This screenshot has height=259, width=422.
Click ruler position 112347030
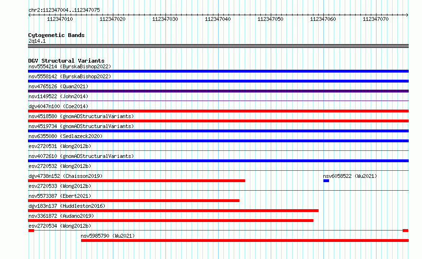pos(165,19)
